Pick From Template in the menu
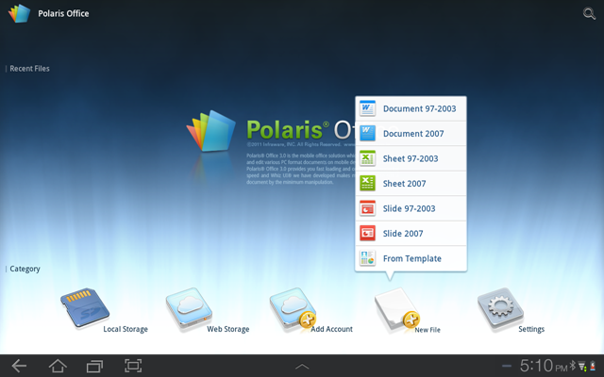Image resolution: width=604 pixels, height=377 pixels. 411,258
